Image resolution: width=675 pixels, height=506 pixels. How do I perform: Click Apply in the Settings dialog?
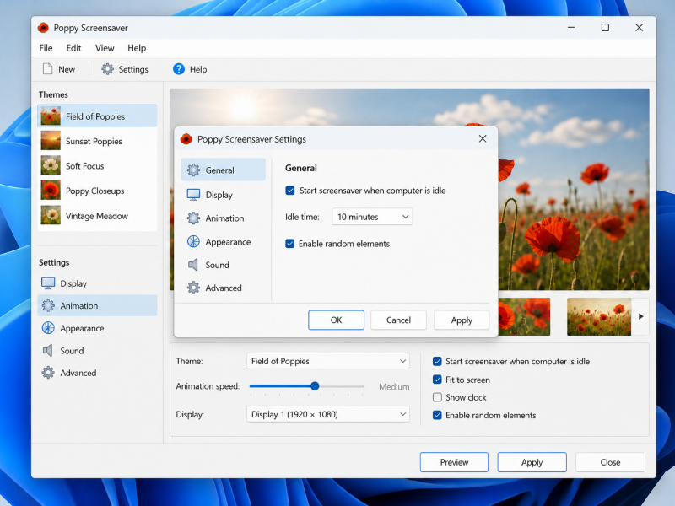(x=462, y=320)
